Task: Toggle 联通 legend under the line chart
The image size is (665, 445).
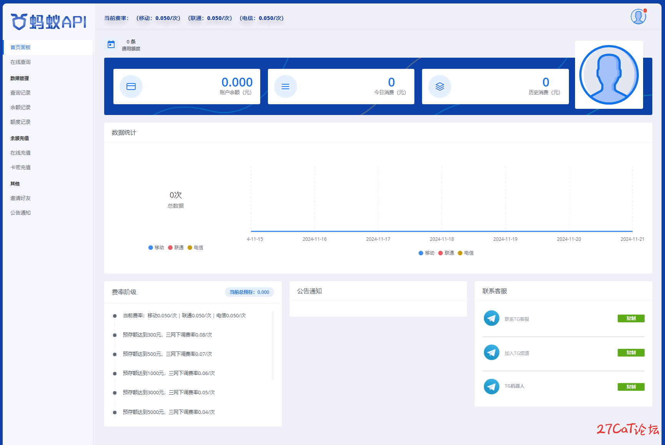Action: [x=446, y=253]
